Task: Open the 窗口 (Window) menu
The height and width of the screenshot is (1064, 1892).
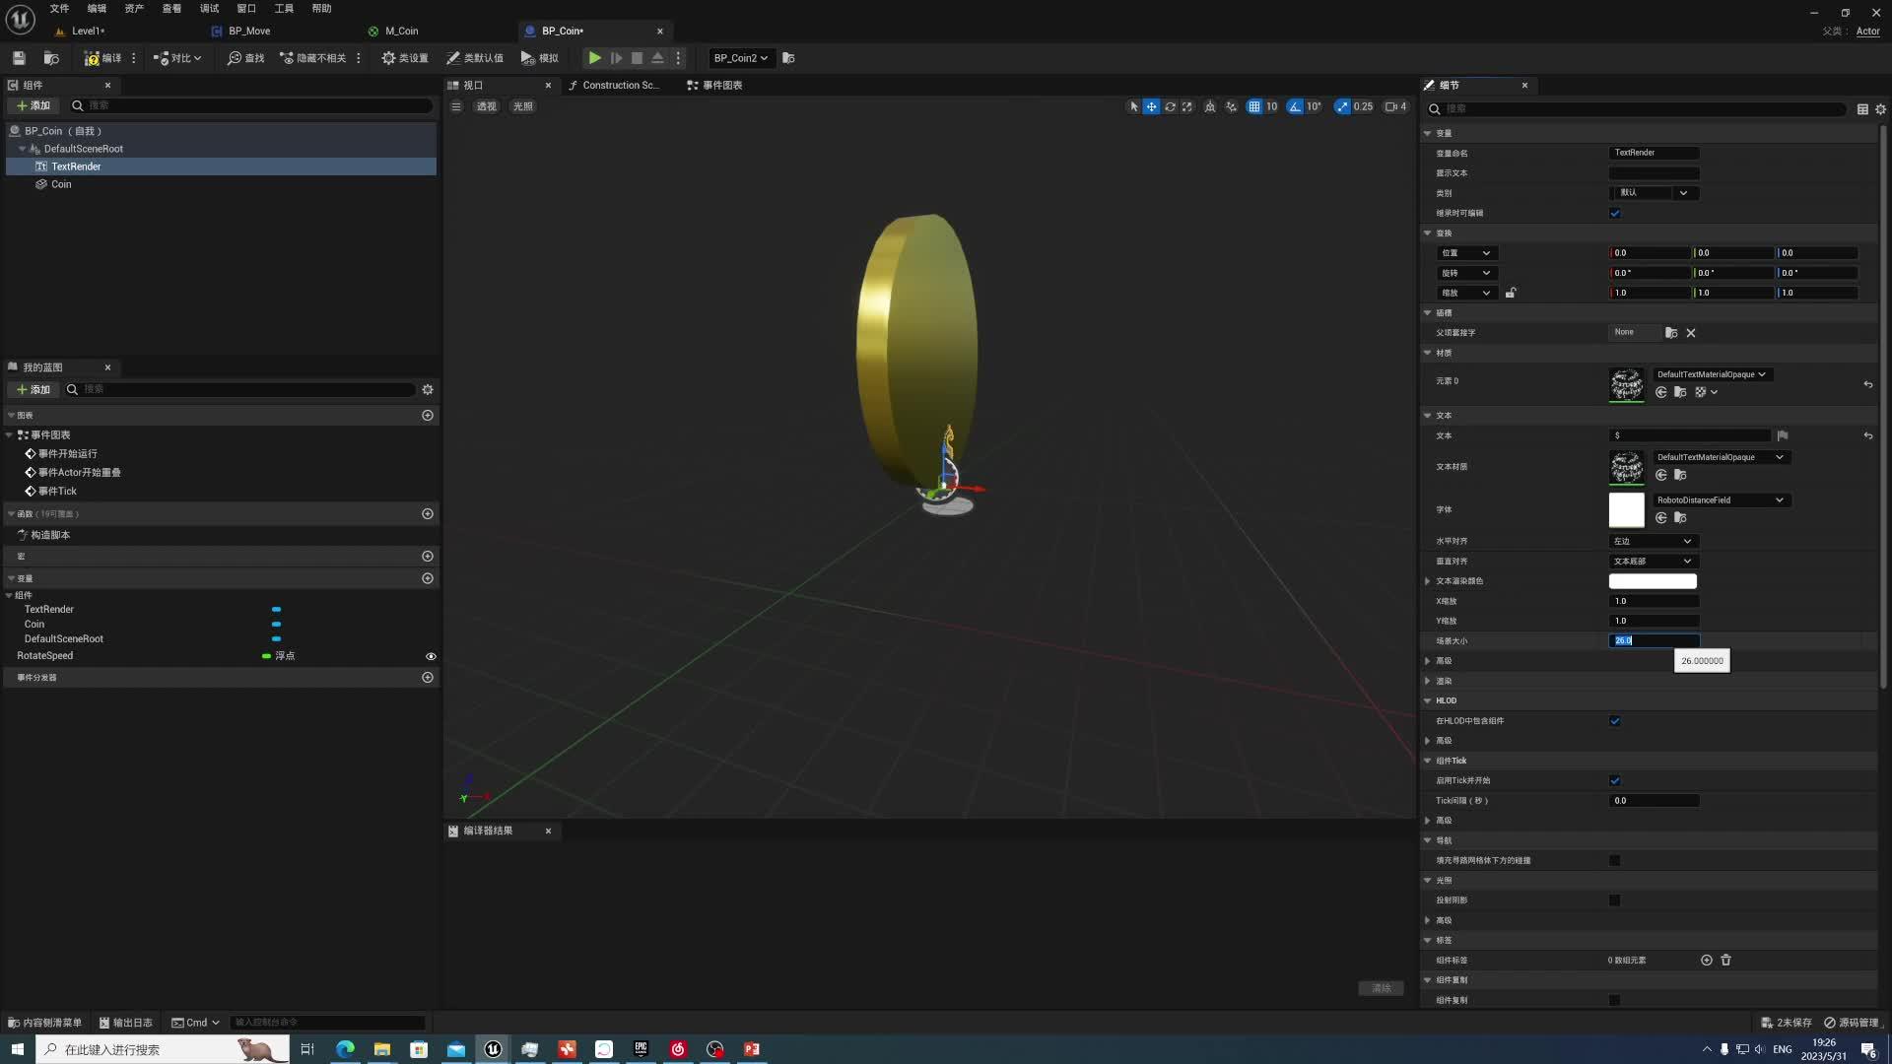Action: click(x=246, y=8)
